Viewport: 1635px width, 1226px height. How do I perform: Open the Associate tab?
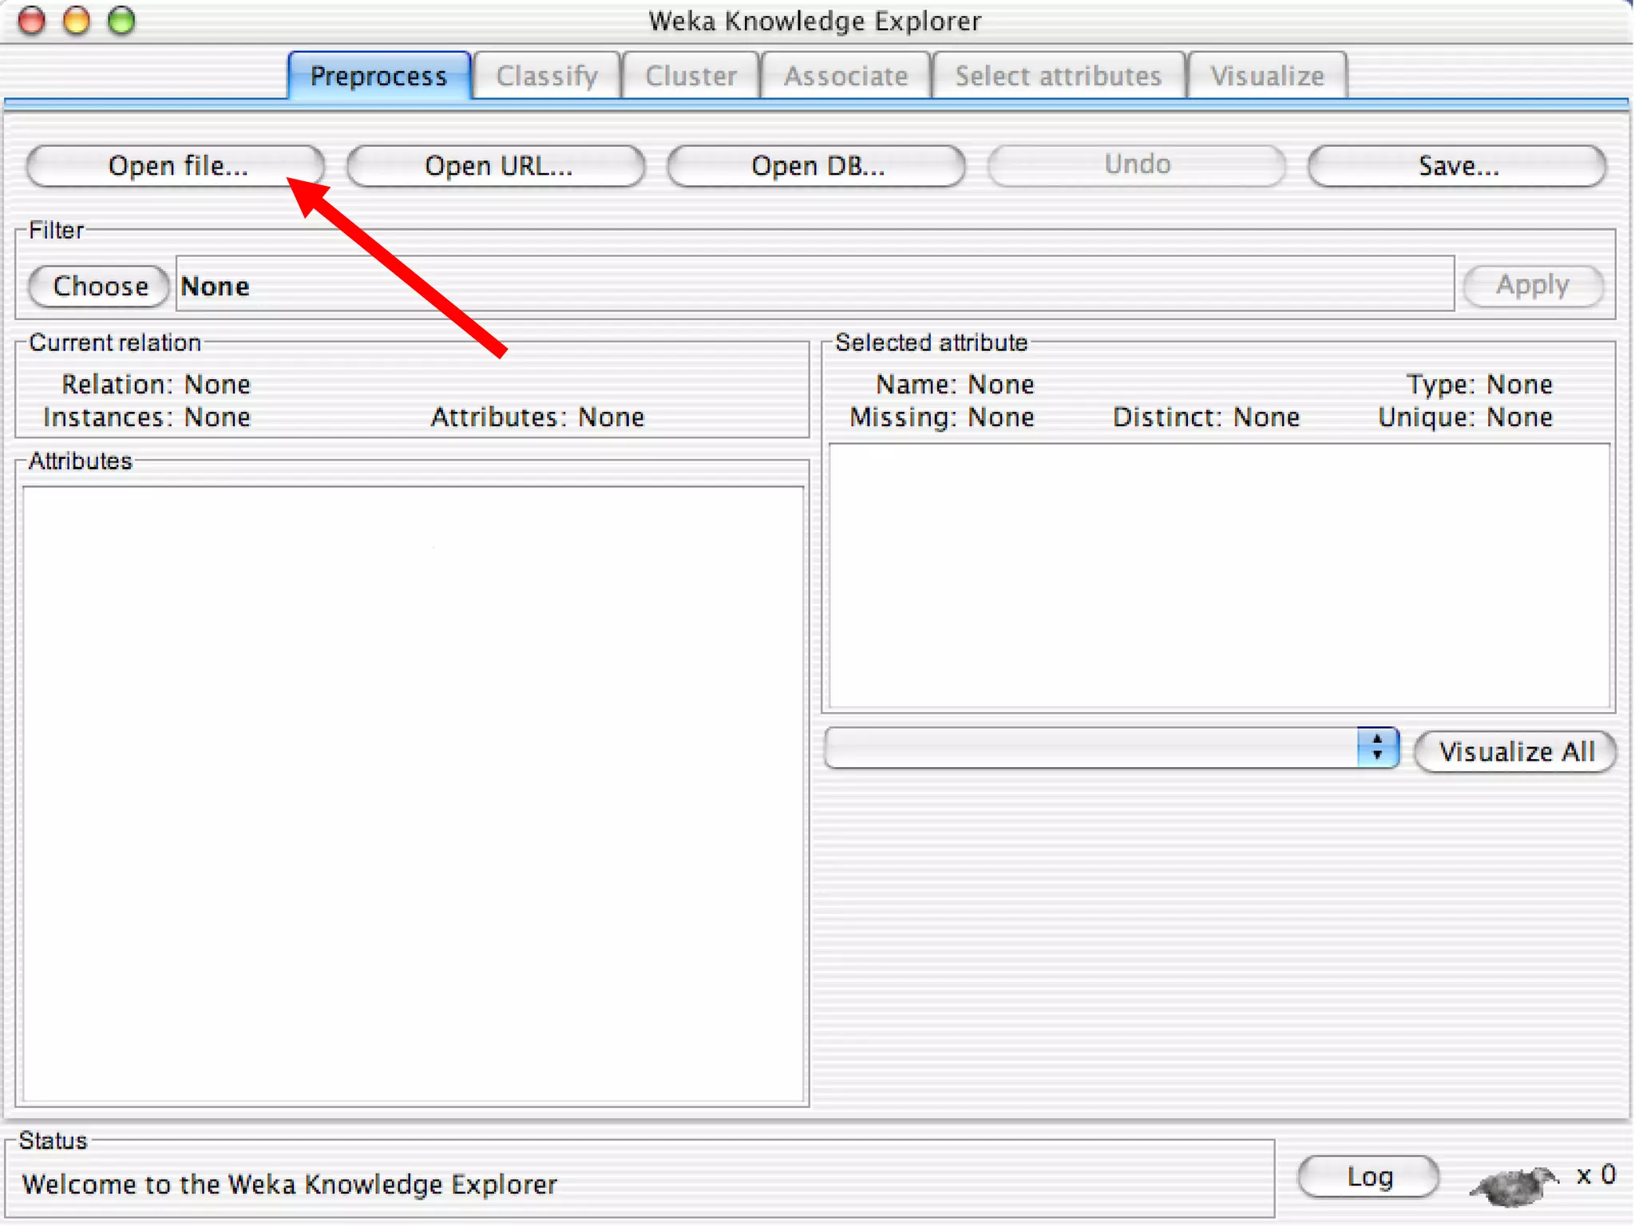tap(845, 77)
